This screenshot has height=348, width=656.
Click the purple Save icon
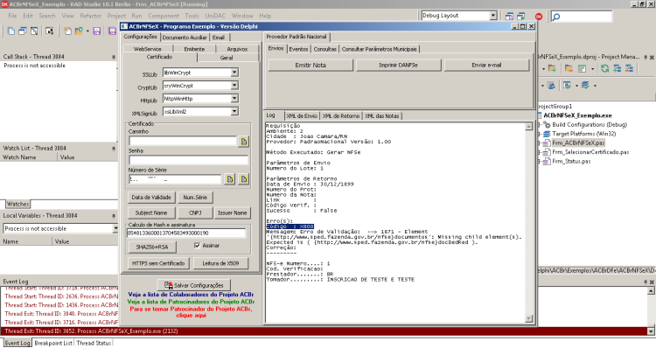[x=96, y=31]
